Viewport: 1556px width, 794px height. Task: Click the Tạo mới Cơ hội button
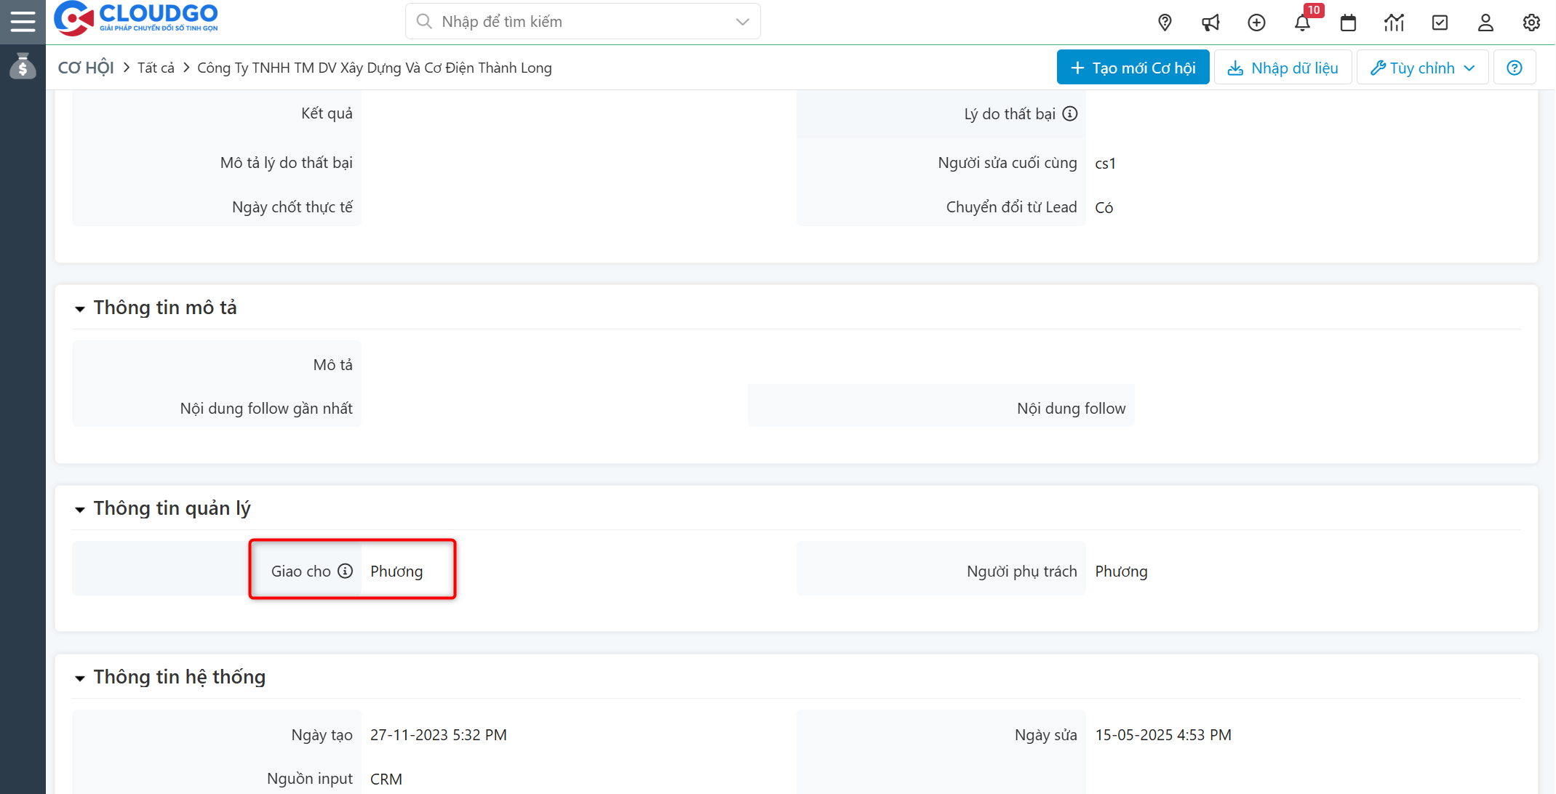(x=1132, y=67)
